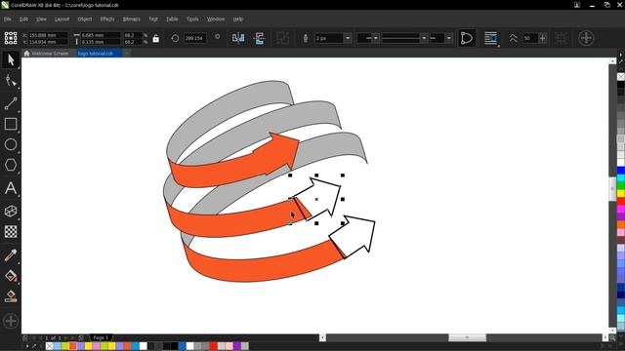Open the Help menu
The image size is (625, 351).
[x=238, y=19]
